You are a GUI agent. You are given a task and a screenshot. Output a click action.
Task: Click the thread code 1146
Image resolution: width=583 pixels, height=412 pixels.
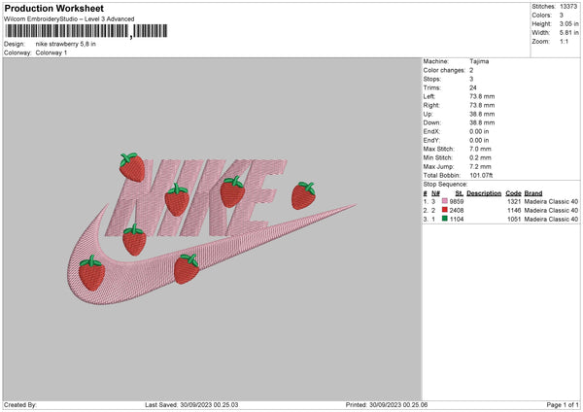coord(514,211)
